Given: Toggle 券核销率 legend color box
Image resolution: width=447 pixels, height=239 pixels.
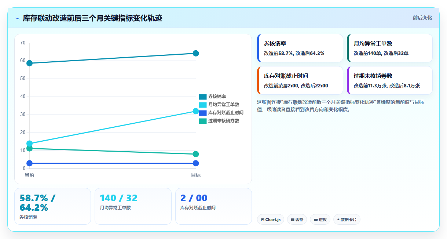Looking at the screenshot, I should click(203, 97).
